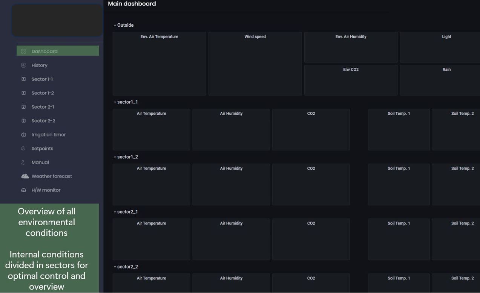The width and height of the screenshot is (480, 293).
Task: Select the Env. Air Humidity panel
Action: (351, 47)
